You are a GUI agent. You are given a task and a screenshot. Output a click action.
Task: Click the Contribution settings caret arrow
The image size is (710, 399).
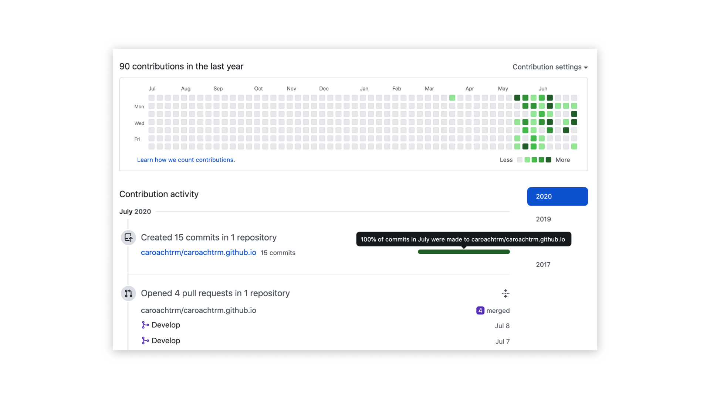coord(586,68)
